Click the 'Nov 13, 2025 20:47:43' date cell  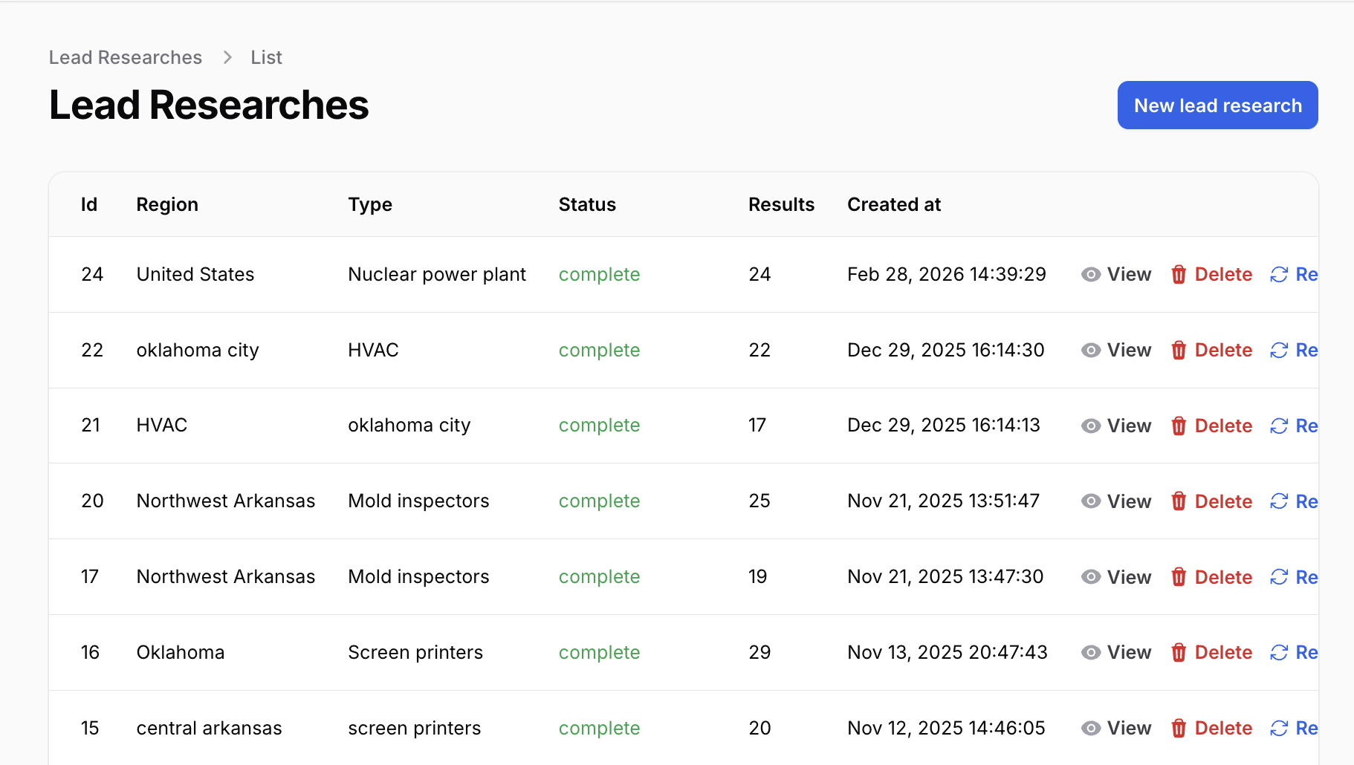(948, 653)
